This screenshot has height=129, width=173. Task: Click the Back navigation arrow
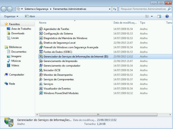pyautogui.click(x=3, y=9)
